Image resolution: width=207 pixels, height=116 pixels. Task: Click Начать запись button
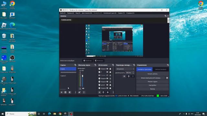click(x=152, y=74)
